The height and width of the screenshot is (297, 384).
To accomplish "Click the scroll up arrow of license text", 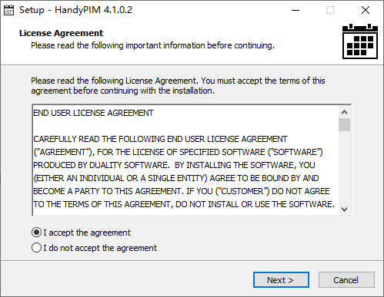I will [x=345, y=112].
